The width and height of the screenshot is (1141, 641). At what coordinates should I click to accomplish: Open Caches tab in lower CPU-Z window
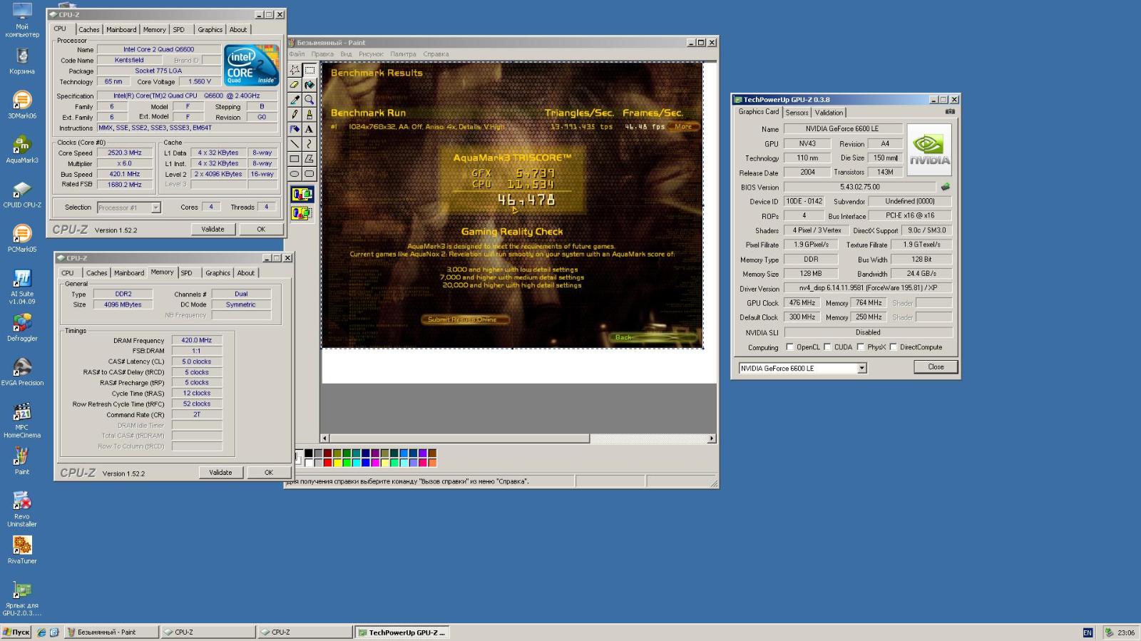96,273
